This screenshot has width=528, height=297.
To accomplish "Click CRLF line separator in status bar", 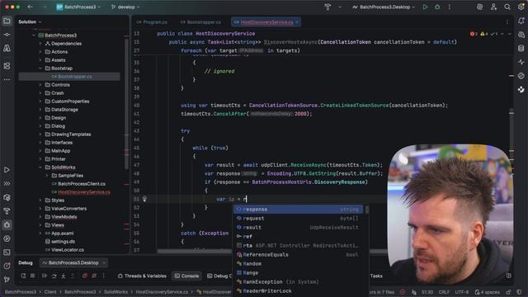I will tap(444, 292).
